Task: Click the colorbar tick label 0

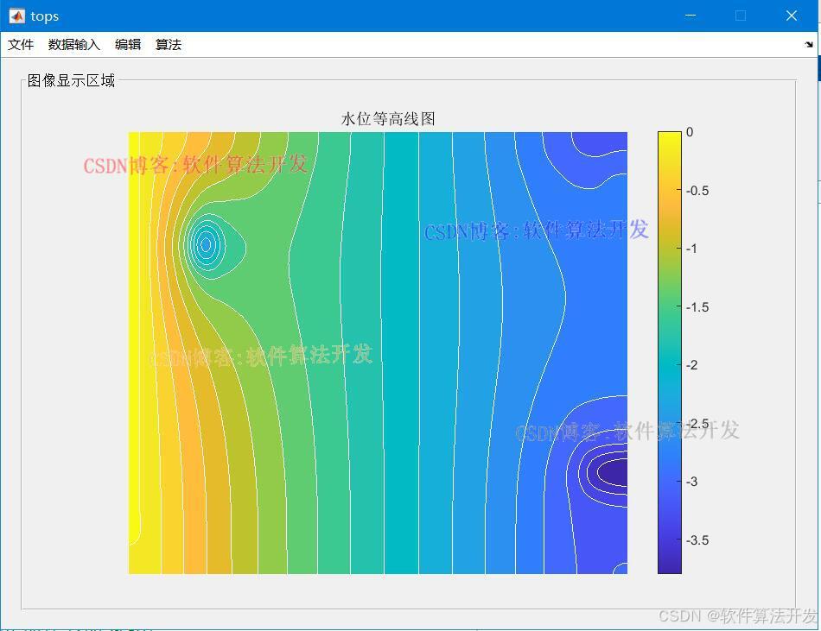Action: 690,132
